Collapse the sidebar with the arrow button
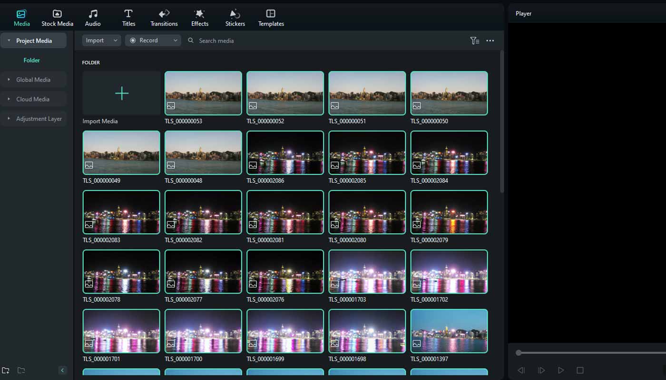Screen dimensions: 666x380 [62, 370]
